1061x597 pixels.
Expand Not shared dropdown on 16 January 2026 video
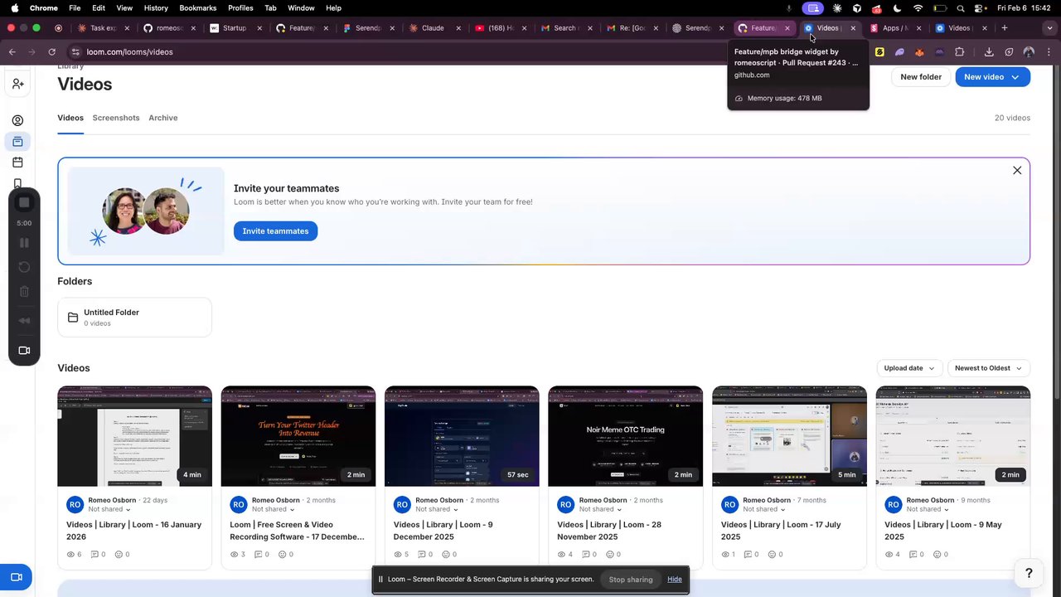pos(109,509)
